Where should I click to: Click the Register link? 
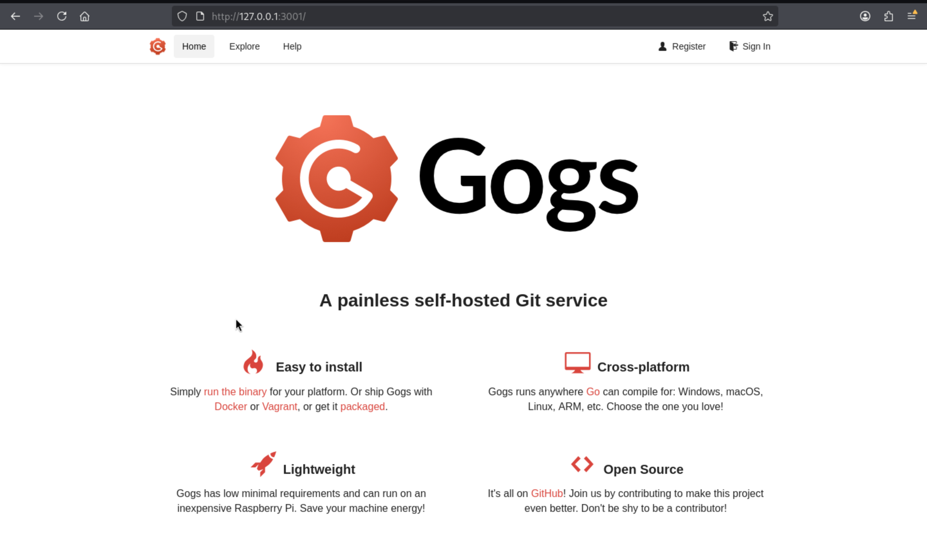682,47
